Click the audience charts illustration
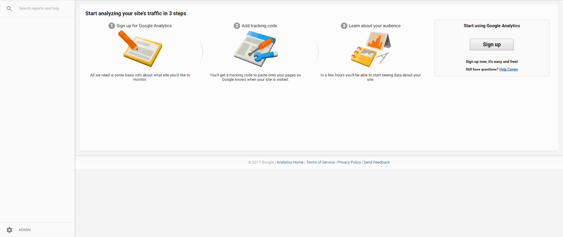Viewport: 563px width, 237px height. (x=371, y=49)
